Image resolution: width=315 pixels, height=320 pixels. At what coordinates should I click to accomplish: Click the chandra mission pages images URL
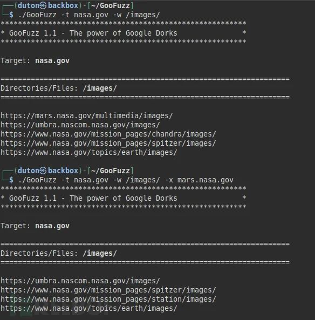coord(108,134)
